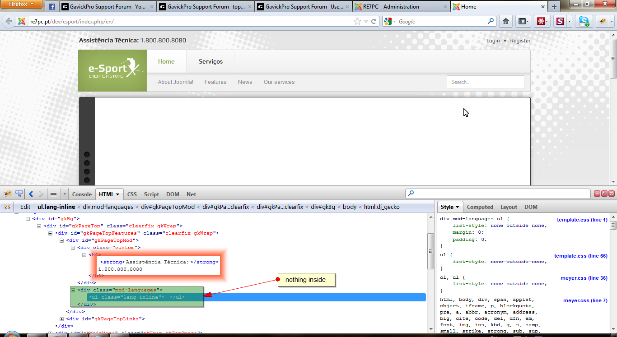
Task: Click the Register link
Action: pyautogui.click(x=520, y=41)
